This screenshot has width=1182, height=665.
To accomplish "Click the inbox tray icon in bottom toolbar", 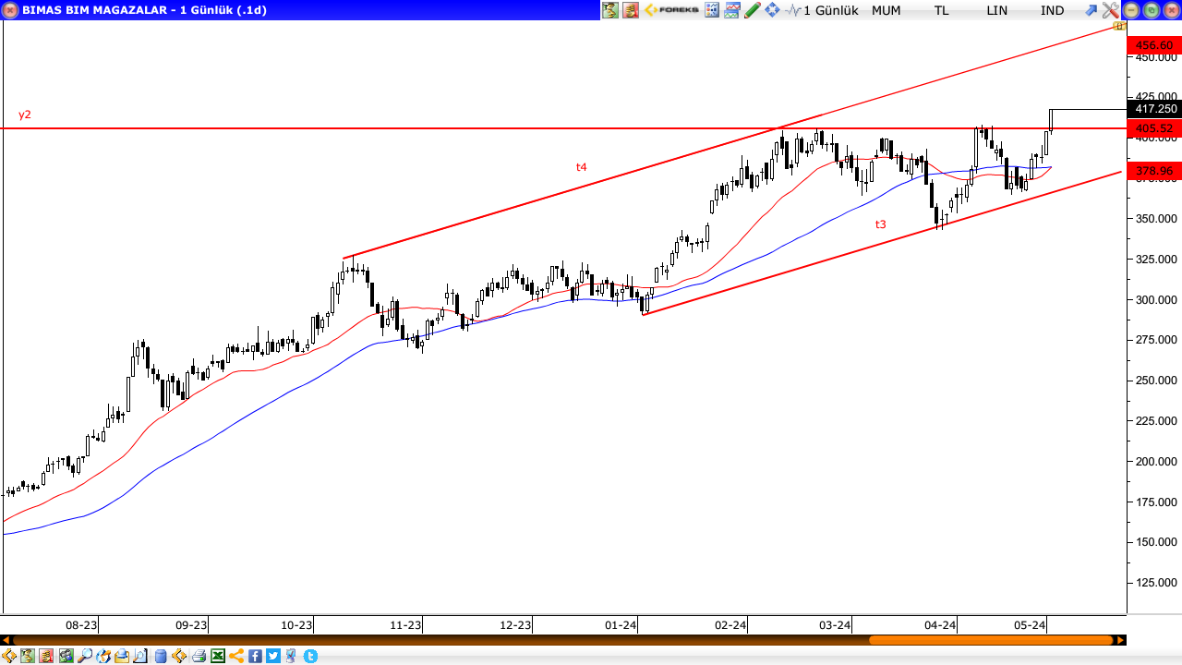I will pyautogui.click(x=122, y=656).
